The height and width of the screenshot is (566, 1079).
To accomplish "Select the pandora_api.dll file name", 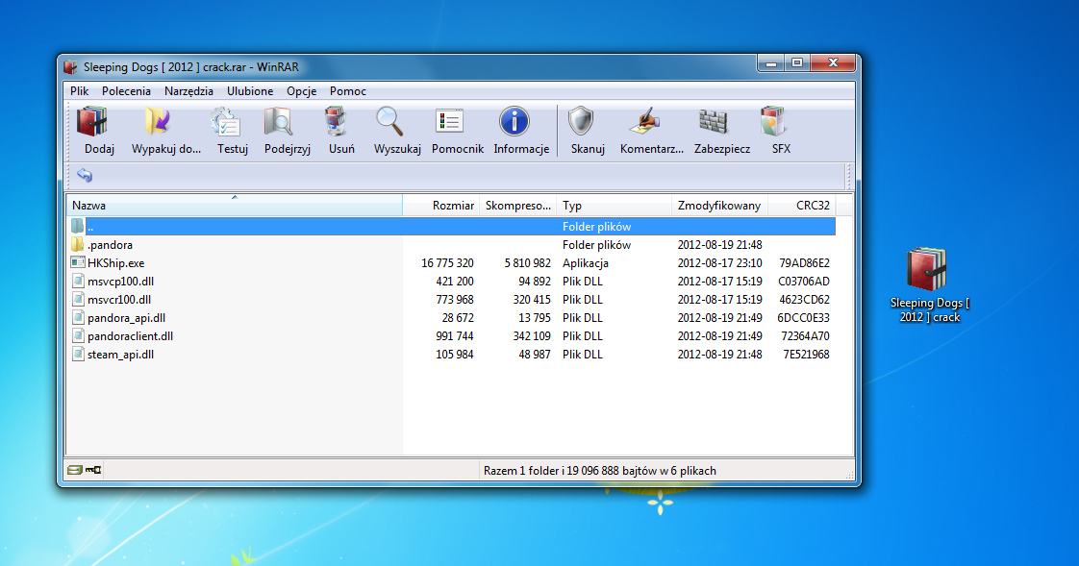I will click(x=126, y=318).
